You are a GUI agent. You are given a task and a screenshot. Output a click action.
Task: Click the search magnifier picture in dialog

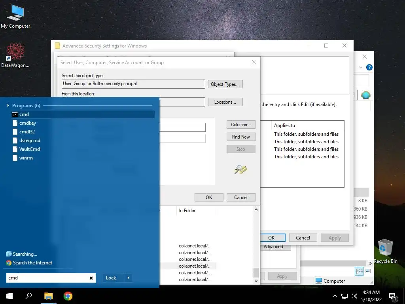(240, 169)
